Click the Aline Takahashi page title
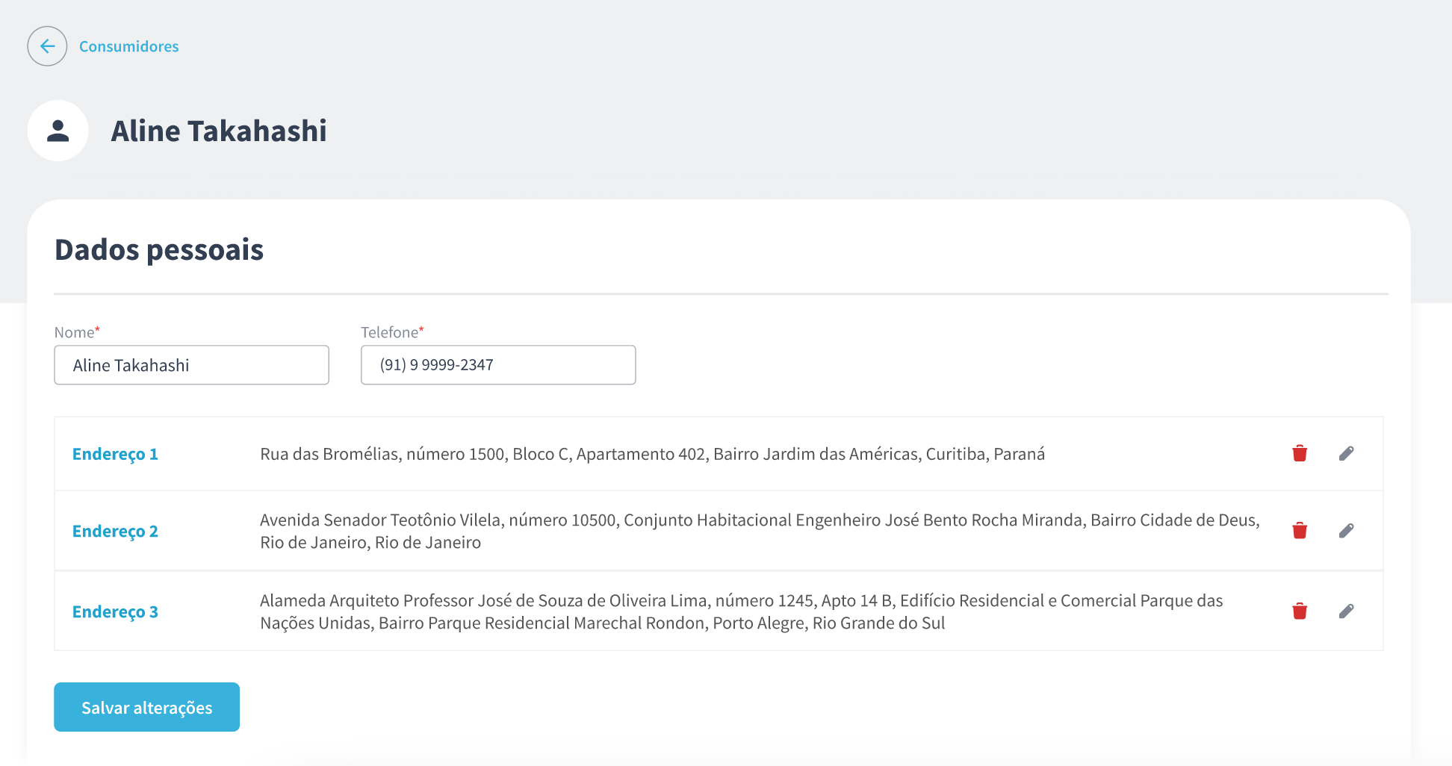 [x=219, y=131]
